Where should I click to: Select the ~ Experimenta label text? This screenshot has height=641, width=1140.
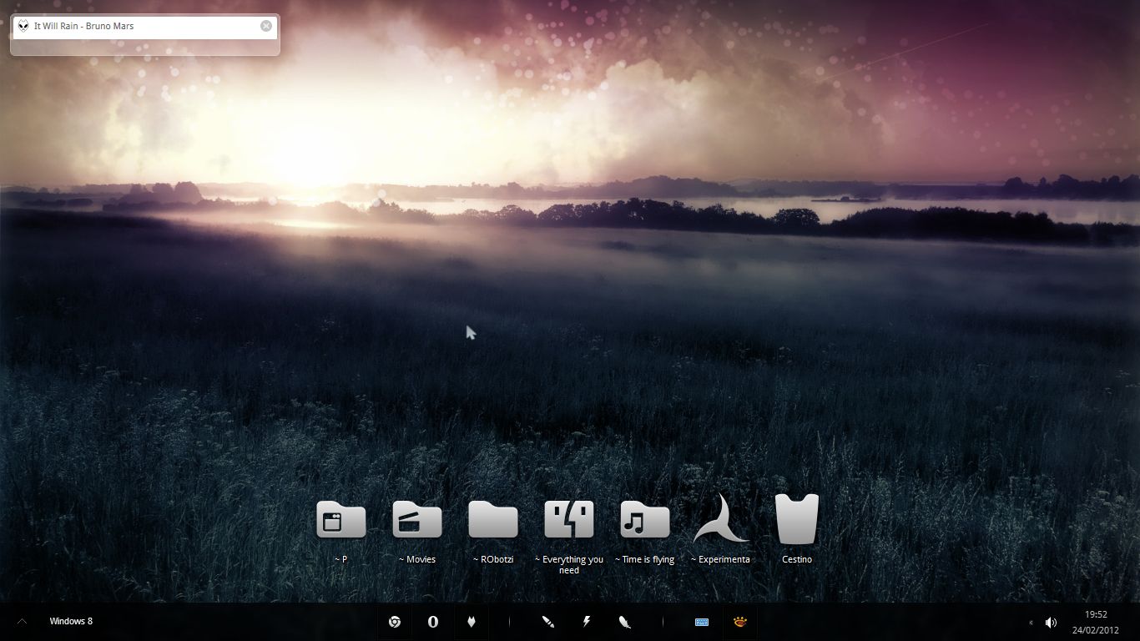(x=720, y=559)
